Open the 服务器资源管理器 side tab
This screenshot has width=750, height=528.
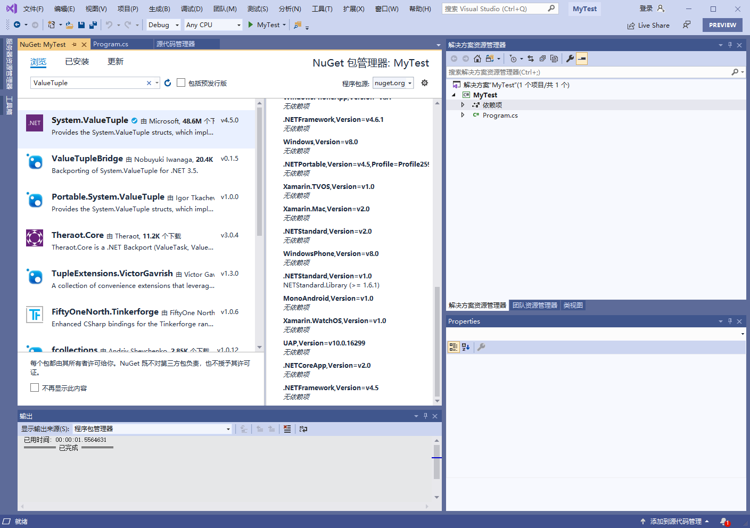coord(9,64)
